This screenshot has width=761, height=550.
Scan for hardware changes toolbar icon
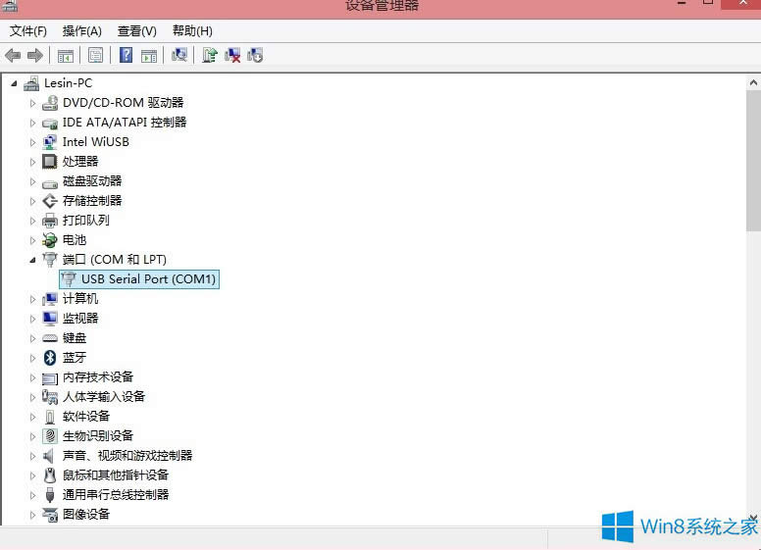(179, 55)
